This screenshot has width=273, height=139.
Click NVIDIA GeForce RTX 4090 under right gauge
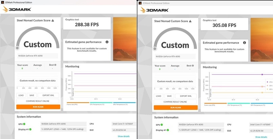[175, 56]
